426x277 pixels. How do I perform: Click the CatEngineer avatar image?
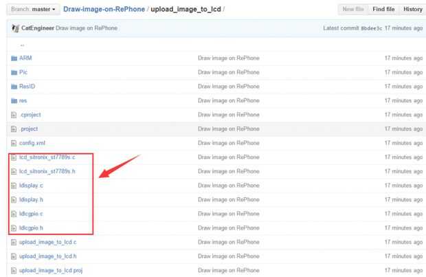click(x=16, y=28)
